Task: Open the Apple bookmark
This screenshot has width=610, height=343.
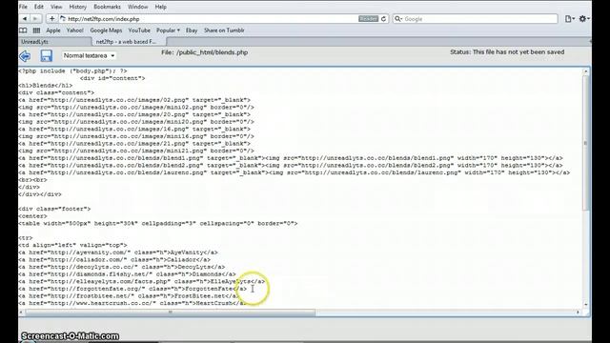Action: (x=53, y=30)
